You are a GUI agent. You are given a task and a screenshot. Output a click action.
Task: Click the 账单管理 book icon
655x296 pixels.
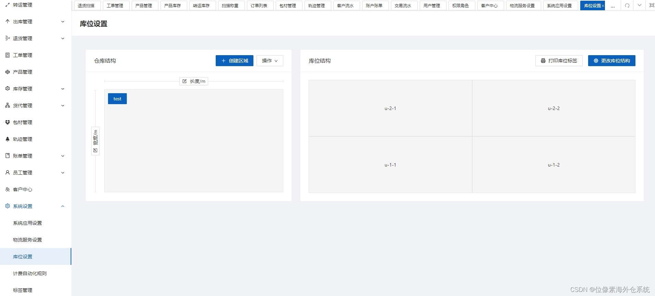8,156
